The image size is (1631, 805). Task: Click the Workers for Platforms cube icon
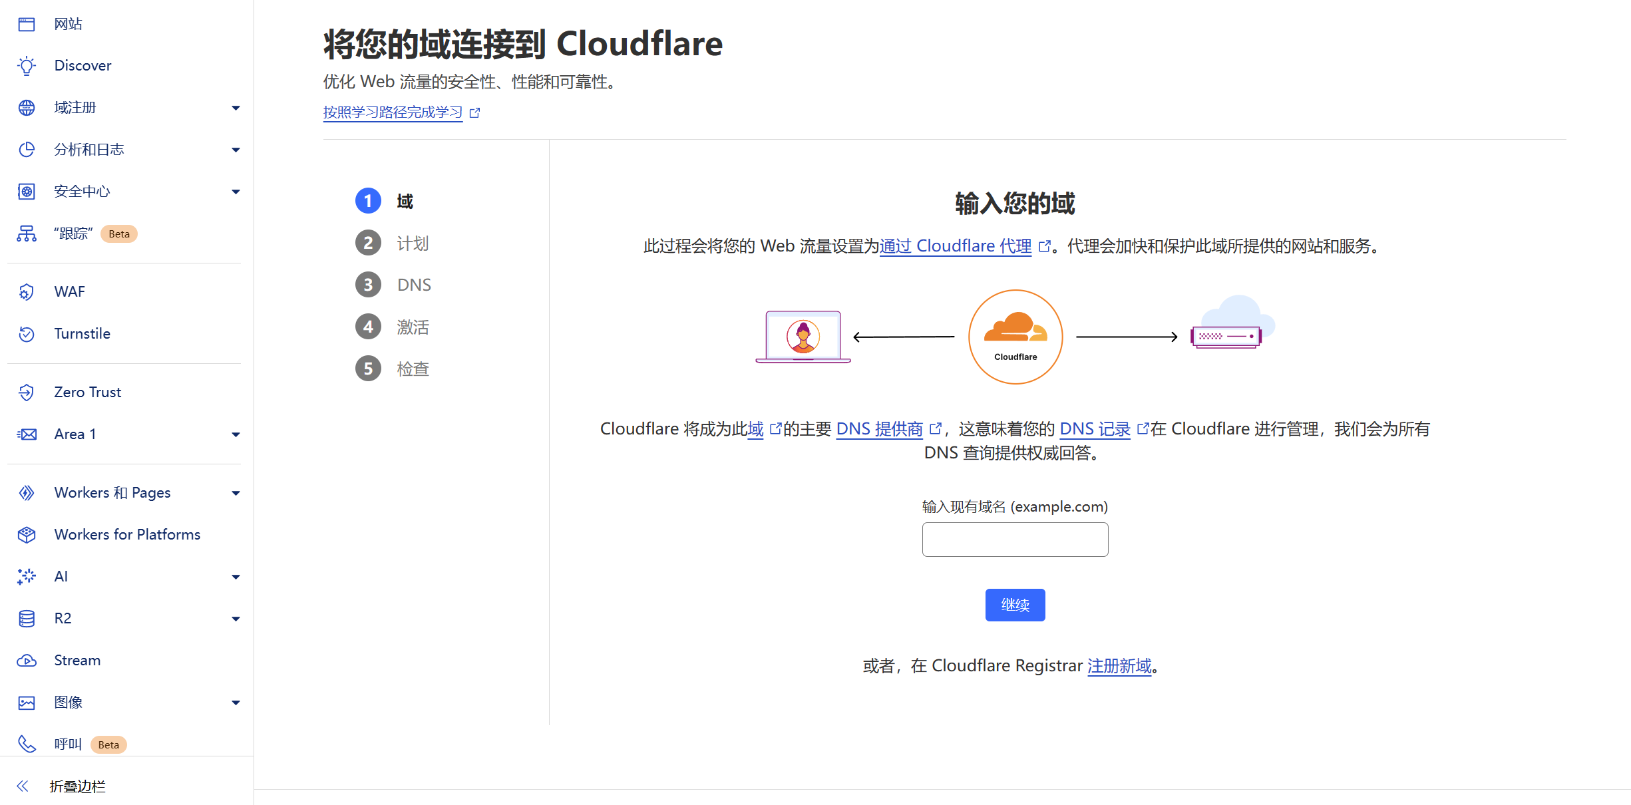[27, 535]
